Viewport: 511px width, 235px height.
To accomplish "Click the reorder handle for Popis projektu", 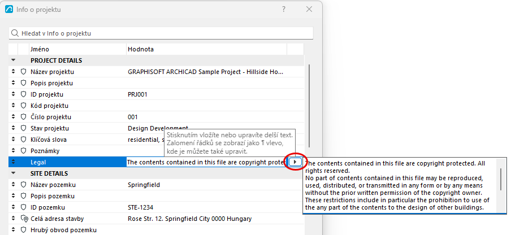I will [14, 83].
